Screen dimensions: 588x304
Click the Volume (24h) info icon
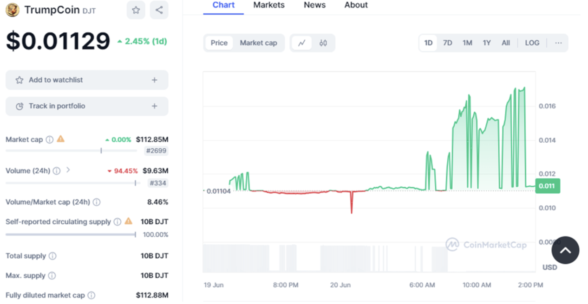57,171
